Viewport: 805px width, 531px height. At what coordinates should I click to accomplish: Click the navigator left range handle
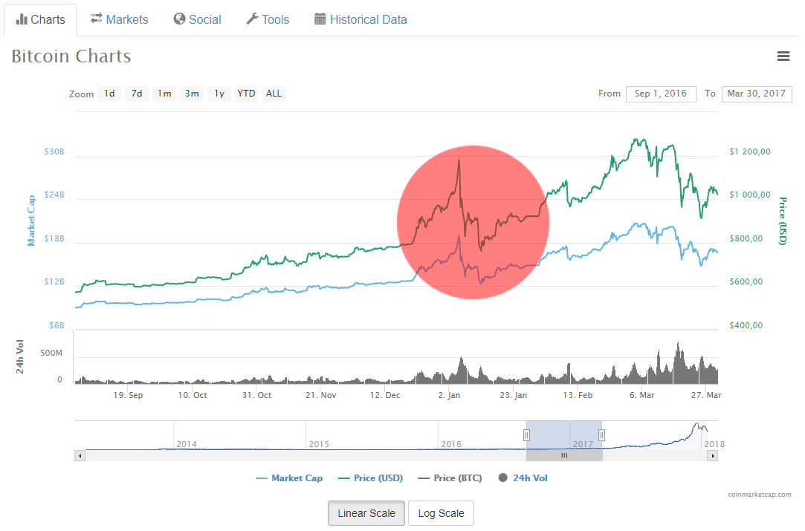click(x=526, y=435)
